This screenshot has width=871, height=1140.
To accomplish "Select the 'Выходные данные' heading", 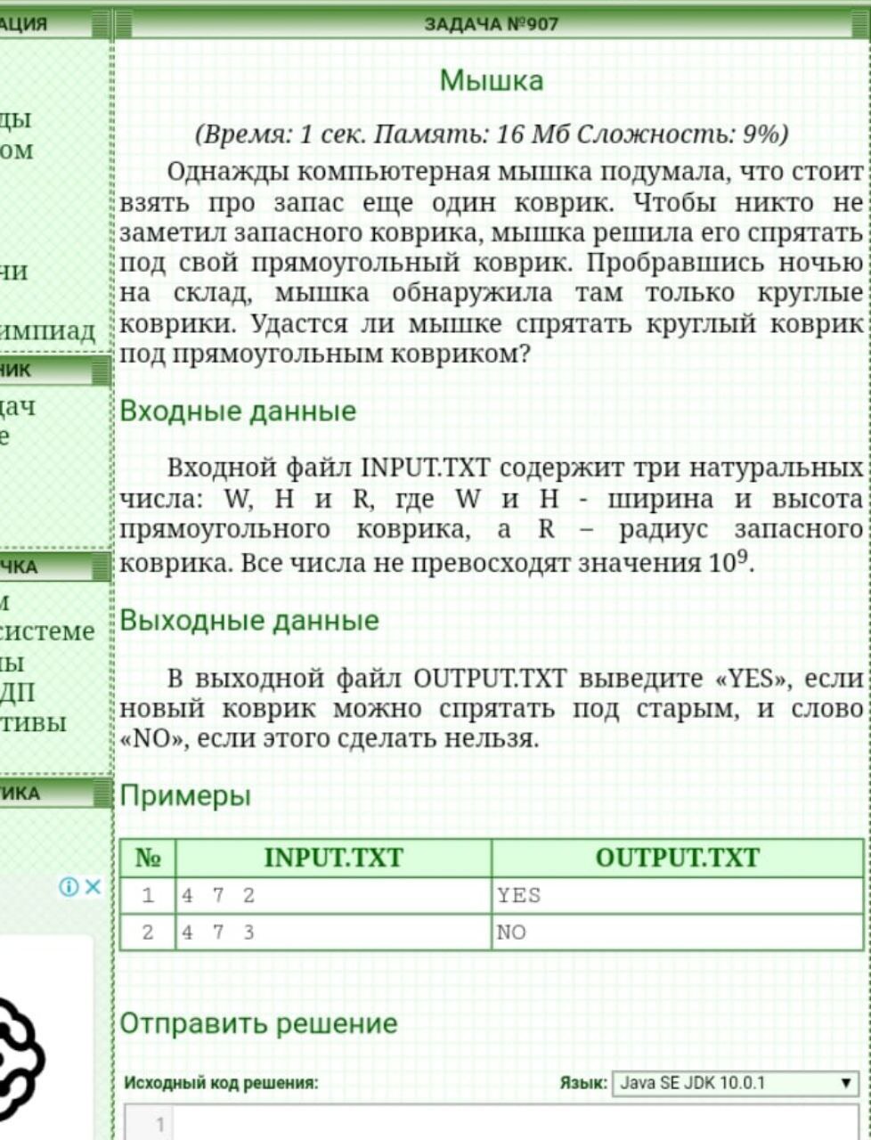I will 249,620.
